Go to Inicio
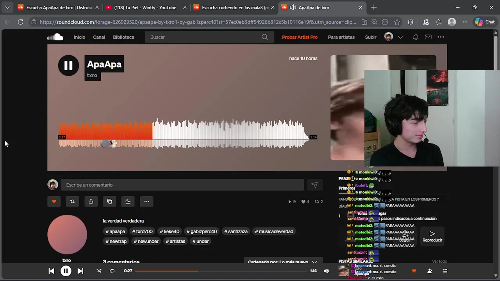 click(x=79, y=37)
